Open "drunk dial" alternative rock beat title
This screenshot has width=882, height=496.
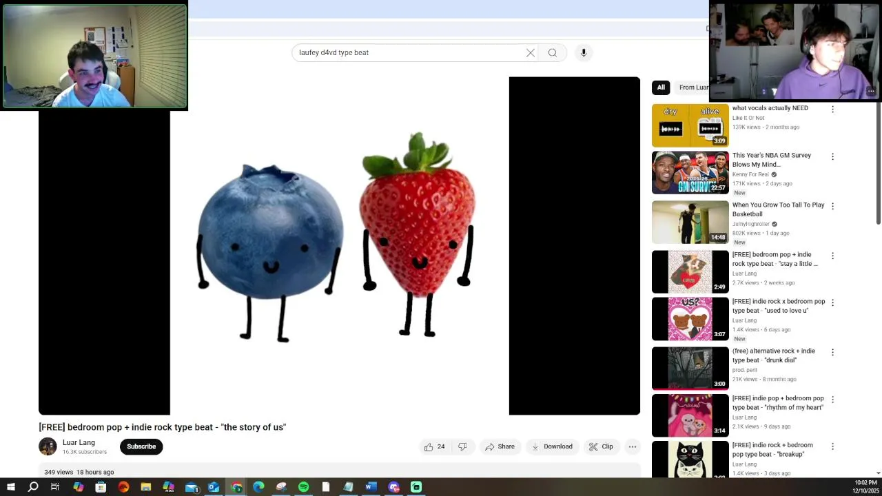coord(774,355)
